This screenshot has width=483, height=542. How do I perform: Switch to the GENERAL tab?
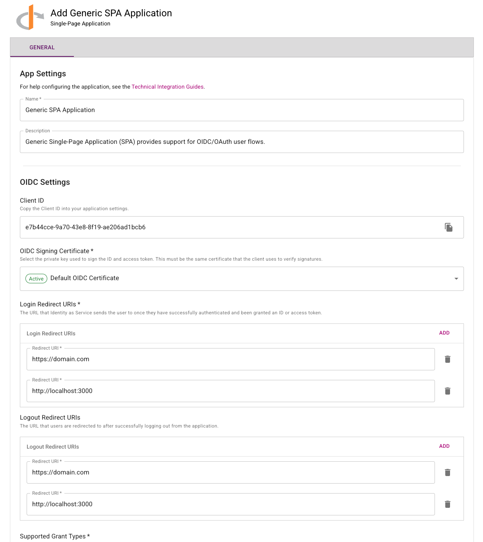42,47
